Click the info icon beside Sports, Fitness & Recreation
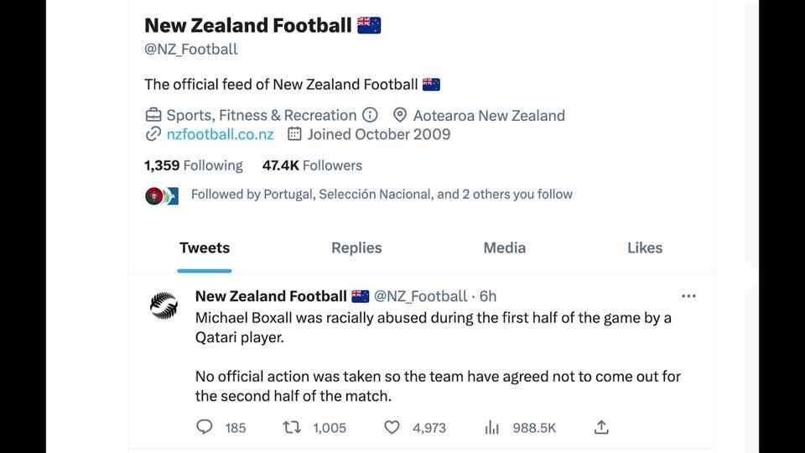The width and height of the screenshot is (805, 453). click(x=370, y=115)
